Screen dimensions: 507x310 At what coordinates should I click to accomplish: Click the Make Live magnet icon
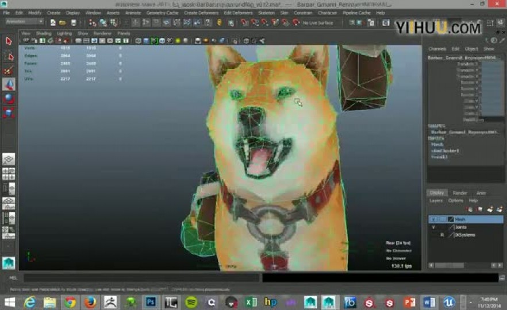pos(296,22)
